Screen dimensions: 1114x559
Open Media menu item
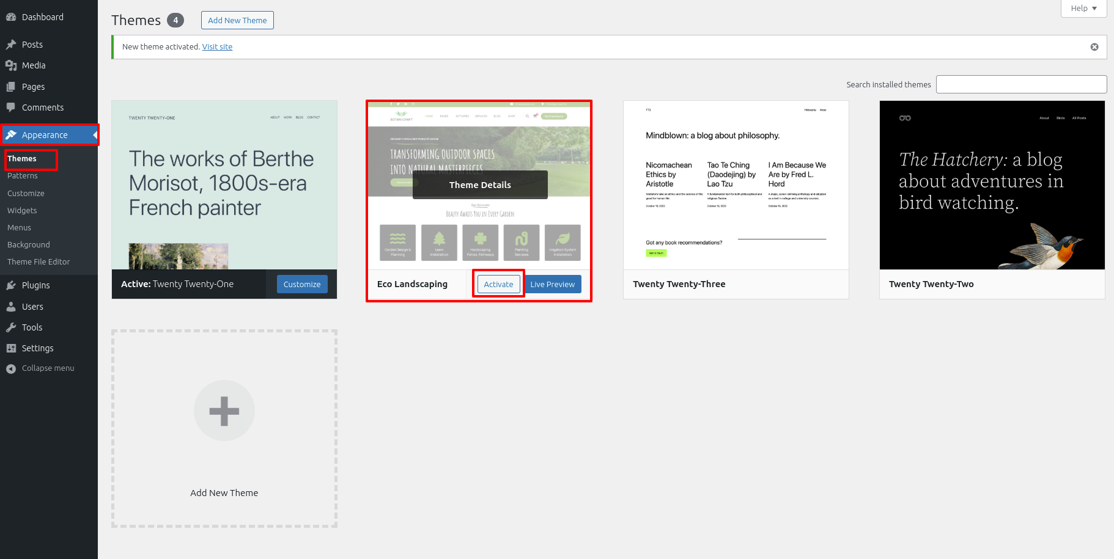tap(49, 65)
